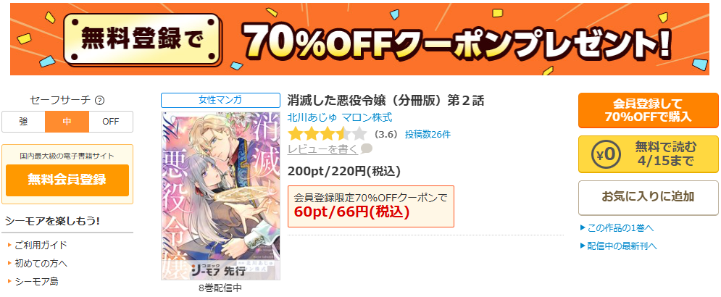This screenshot has width=721, height=297.
Task: Turn Safe Search OFF
Action: [111, 122]
